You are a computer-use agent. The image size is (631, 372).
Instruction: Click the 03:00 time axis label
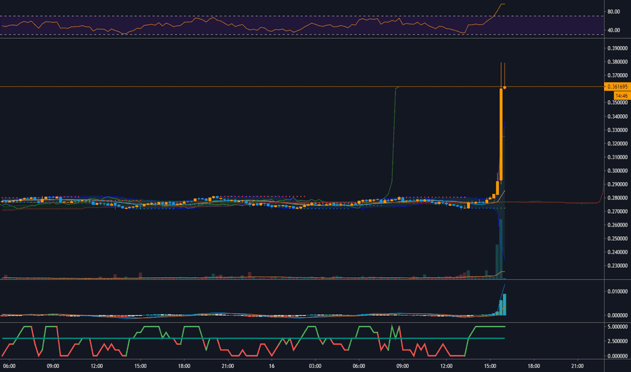(315, 366)
